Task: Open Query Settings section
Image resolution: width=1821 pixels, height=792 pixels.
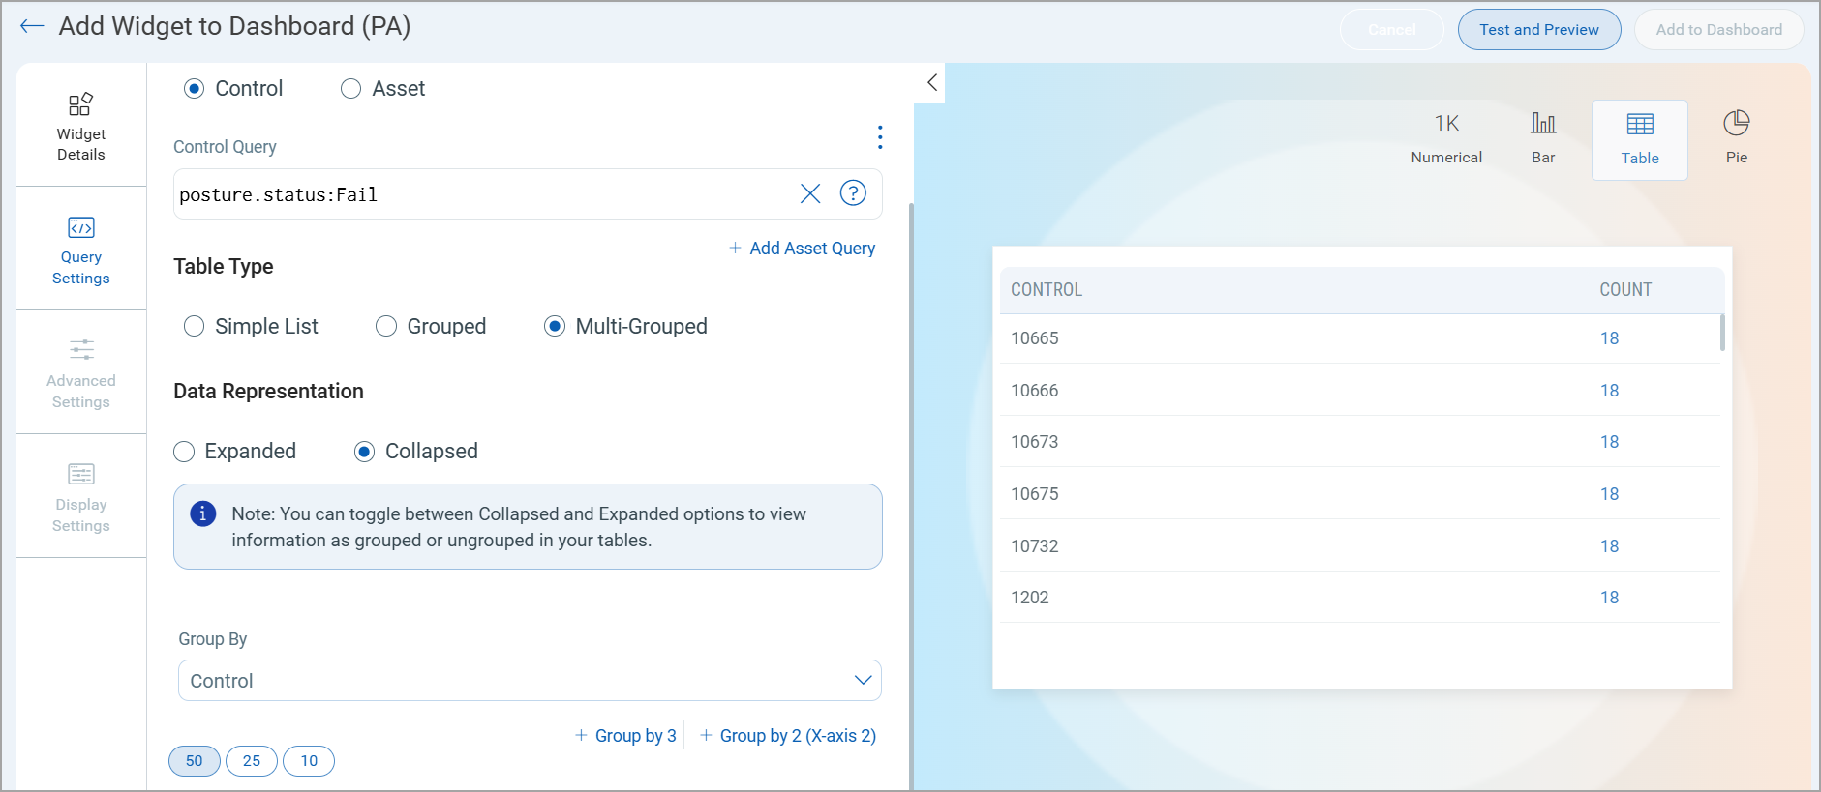Action: click(x=81, y=249)
